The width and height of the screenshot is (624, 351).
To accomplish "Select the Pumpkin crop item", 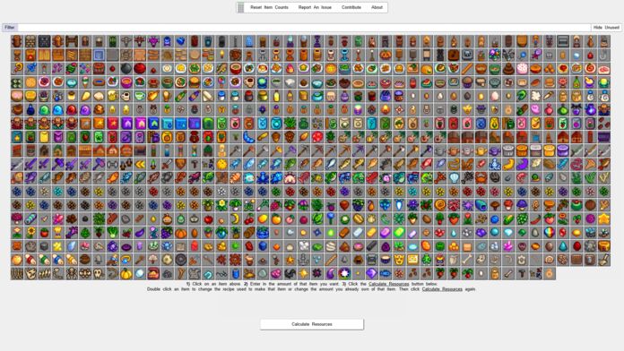I will coord(180,233).
